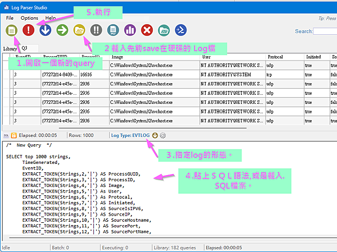Viewport: 337px width, 252px height.
Task: Open the purple bar chart icon
Action: (130, 30)
